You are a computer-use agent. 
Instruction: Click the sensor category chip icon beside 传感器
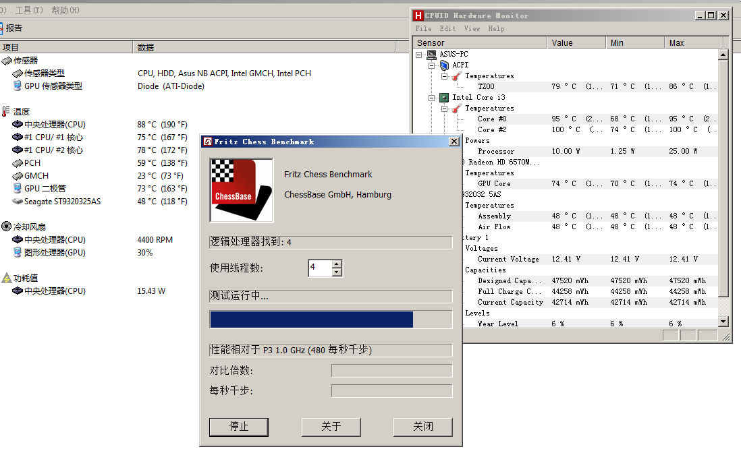(x=7, y=61)
